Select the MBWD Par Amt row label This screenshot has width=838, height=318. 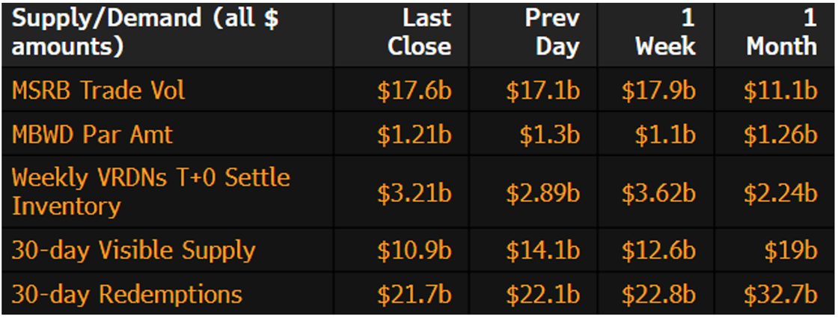coord(92,135)
